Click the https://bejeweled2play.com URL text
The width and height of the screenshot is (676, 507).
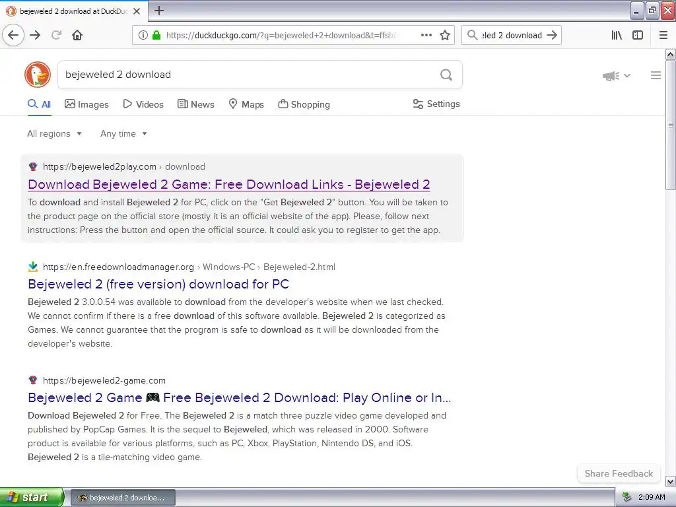[100, 166]
